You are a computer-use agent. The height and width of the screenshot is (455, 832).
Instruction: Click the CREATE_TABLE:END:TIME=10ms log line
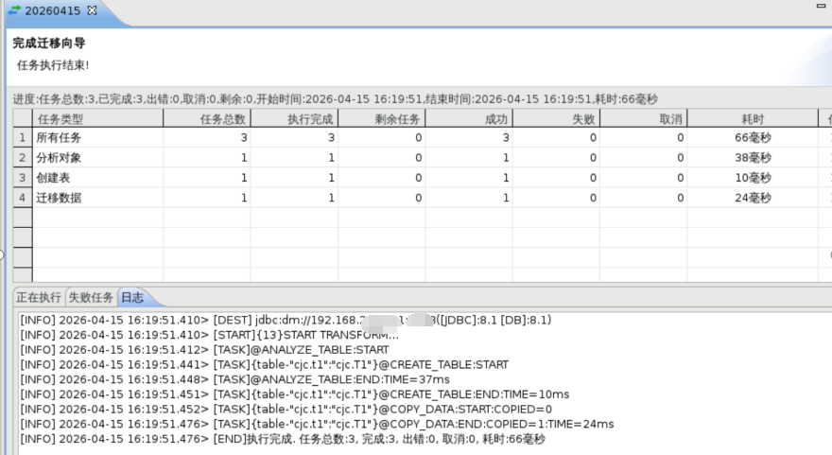(x=295, y=394)
